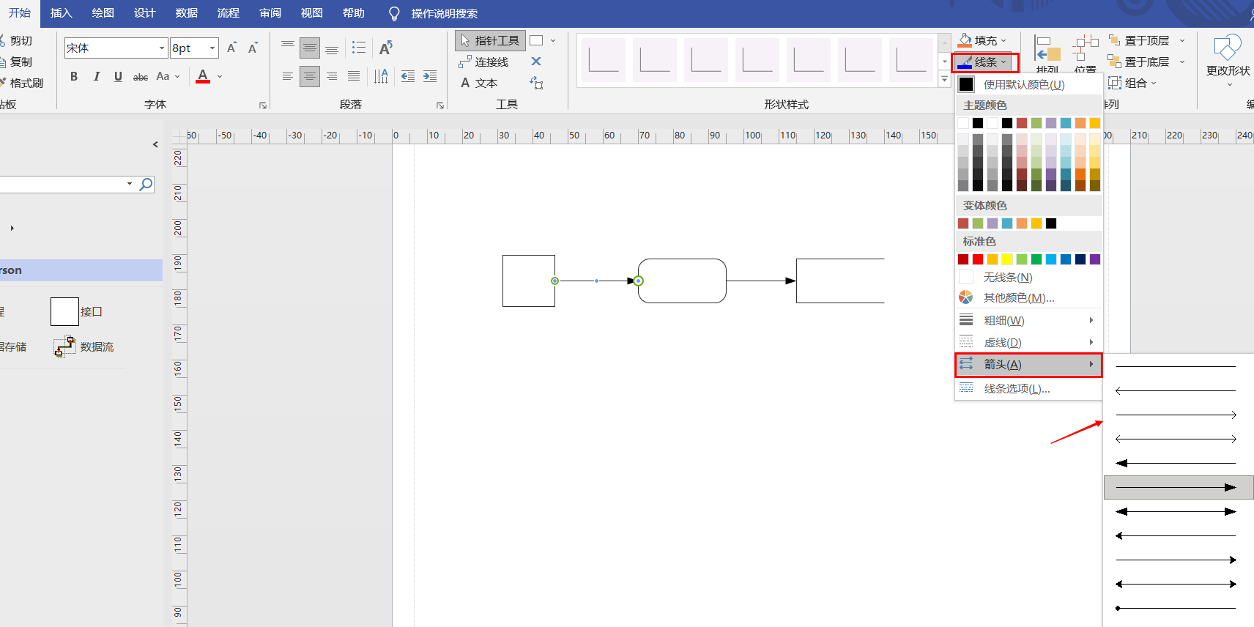Click the text direction icon
The height and width of the screenshot is (627, 1254).
pyautogui.click(x=381, y=76)
